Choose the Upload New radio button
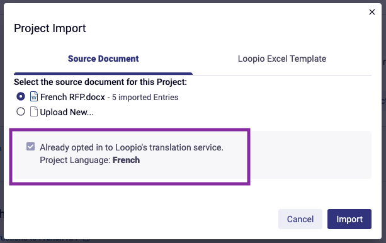This screenshot has height=243, width=386. [21, 111]
